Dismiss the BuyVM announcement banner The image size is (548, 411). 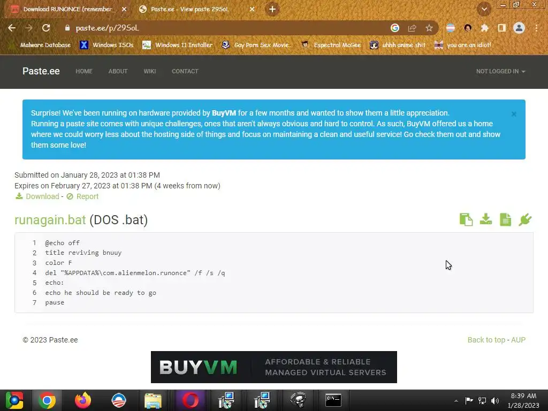pyautogui.click(x=514, y=114)
